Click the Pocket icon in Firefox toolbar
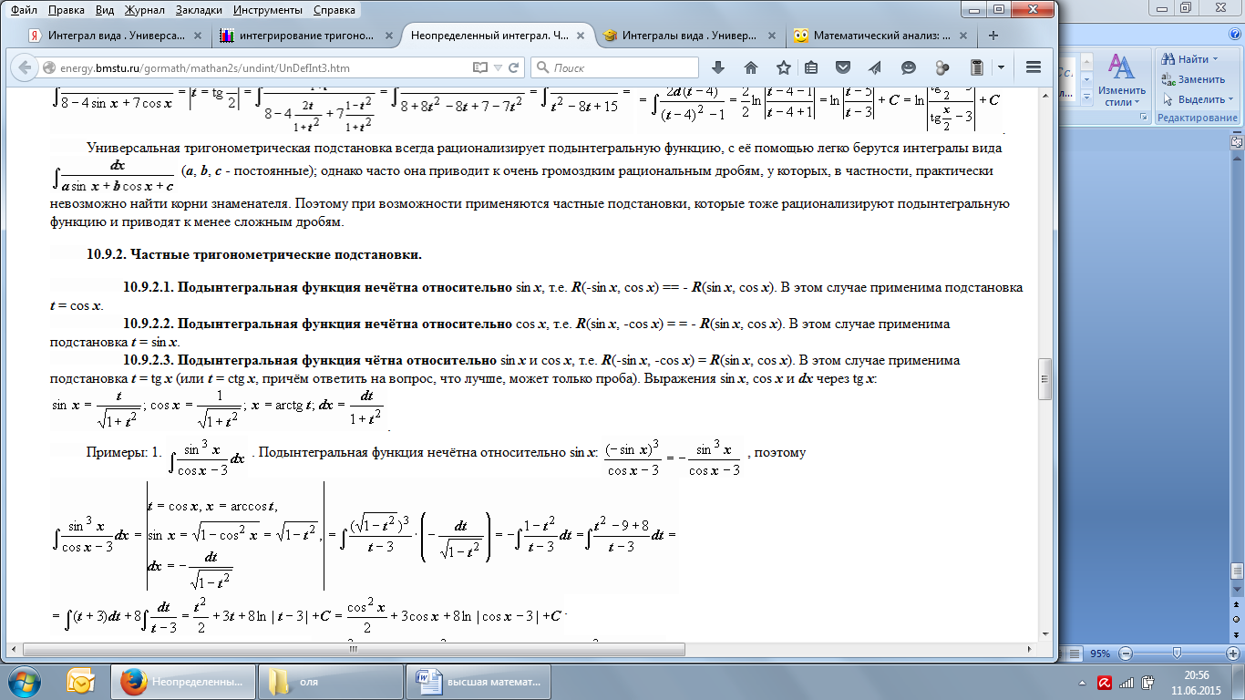1245x700 pixels. [844, 67]
